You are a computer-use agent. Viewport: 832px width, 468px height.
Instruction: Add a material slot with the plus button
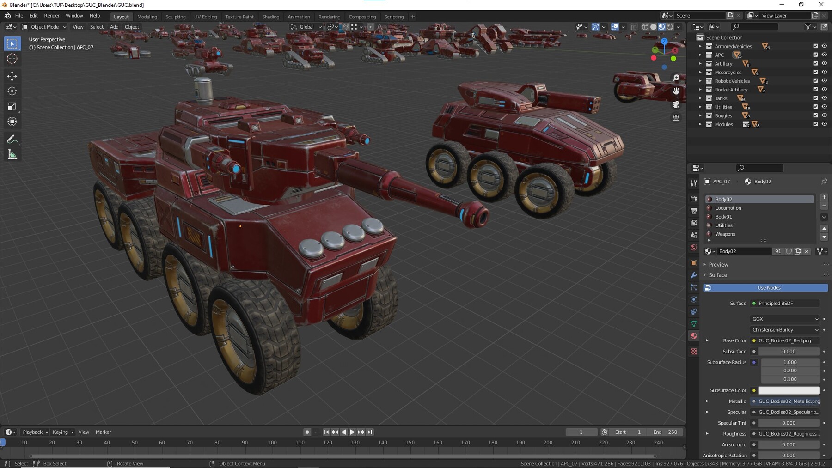coord(824,197)
